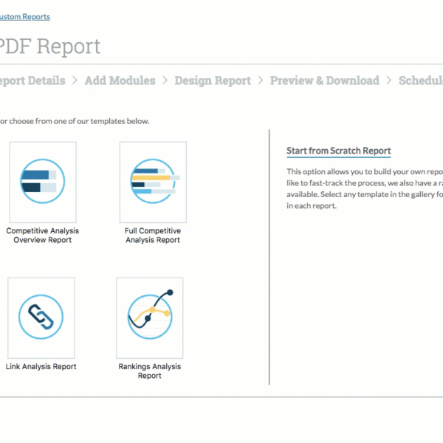This screenshot has height=443, width=443.
Task: Select the Full Competitive Analysis stacked bars icon
Action: point(153,182)
